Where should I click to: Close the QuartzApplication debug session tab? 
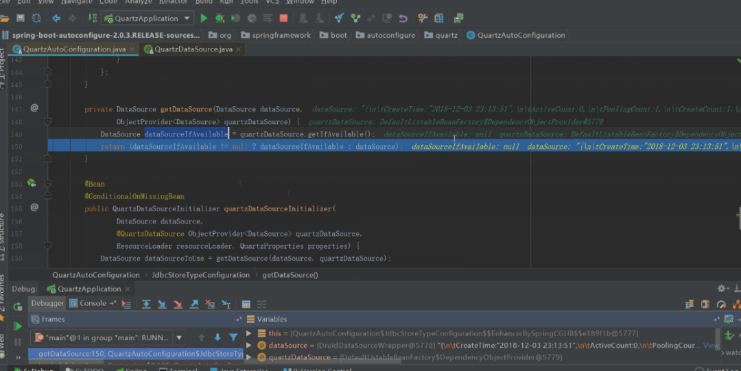point(128,289)
